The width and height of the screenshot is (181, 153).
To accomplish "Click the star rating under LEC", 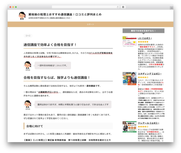I will pyautogui.click(x=143, y=42).
